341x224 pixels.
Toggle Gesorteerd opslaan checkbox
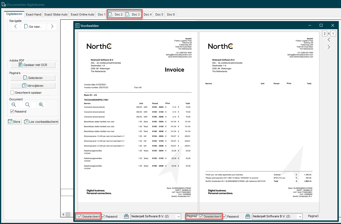[x=12, y=93]
